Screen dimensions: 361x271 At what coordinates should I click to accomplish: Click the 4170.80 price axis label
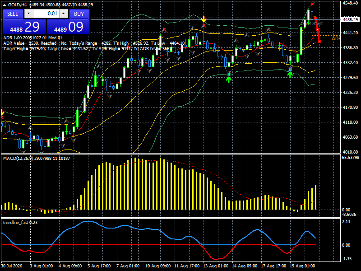tap(350, 107)
